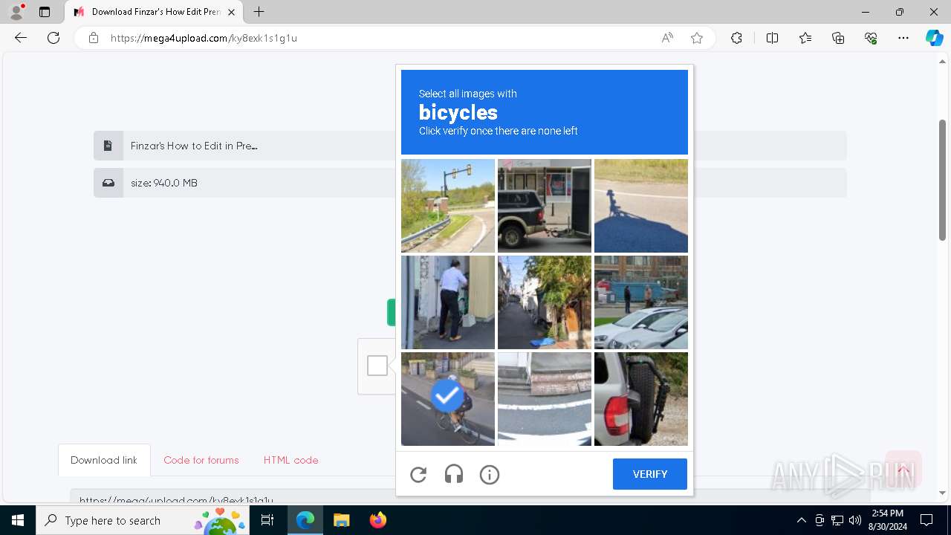Open the captcha info help icon

[x=490, y=474]
